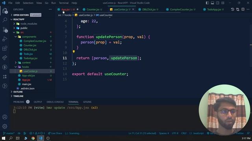Screen dimensions: 252x141
Task: Open the Terminal menu
Action: point(64,3)
